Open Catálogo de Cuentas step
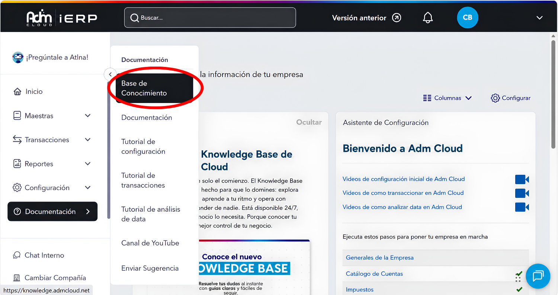Screen dimensions: 558x295 click(374, 274)
